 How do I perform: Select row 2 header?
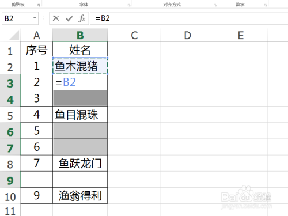click(x=10, y=66)
